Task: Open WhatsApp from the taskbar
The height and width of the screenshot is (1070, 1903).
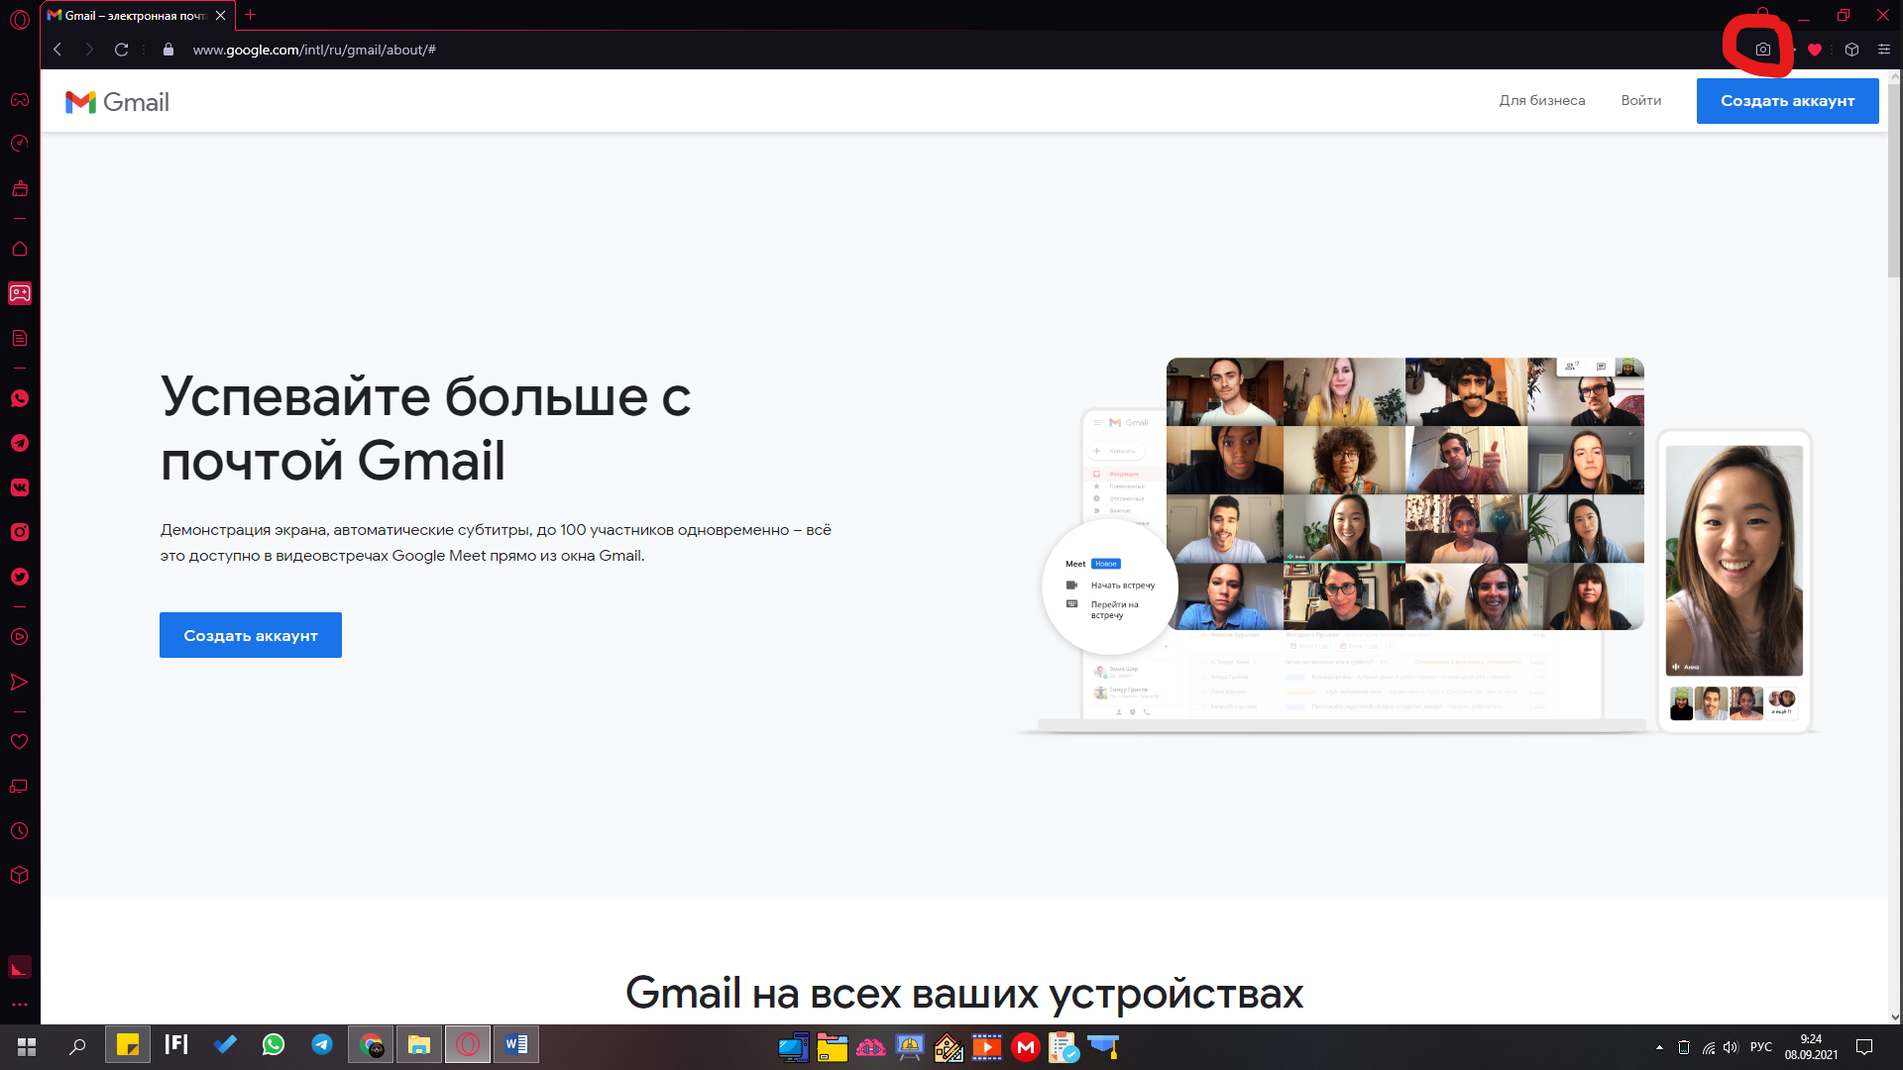Action: pyautogui.click(x=274, y=1045)
